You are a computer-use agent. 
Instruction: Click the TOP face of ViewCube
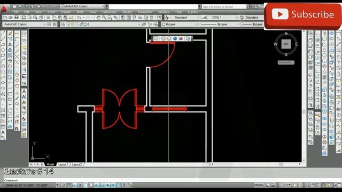(x=286, y=44)
